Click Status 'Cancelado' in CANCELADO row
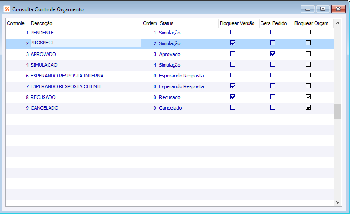 click(x=170, y=108)
